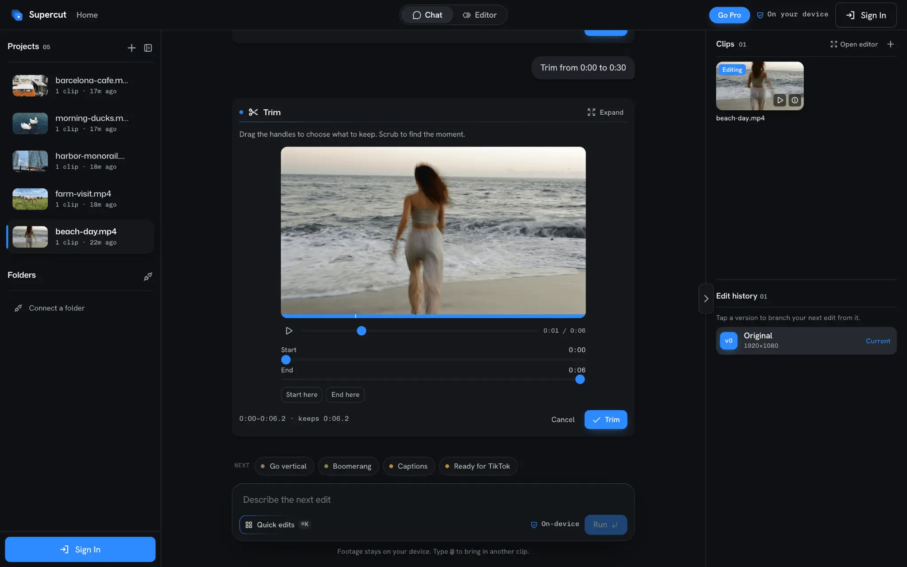907x567 pixels.
Task: Open the barcelona-cafe project
Action: coord(80,85)
